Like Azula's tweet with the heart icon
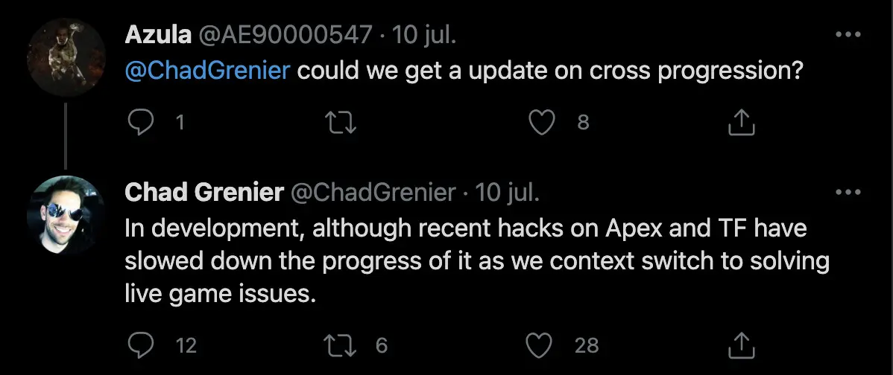This screenshot has height=375, width=893. (542, 122)
